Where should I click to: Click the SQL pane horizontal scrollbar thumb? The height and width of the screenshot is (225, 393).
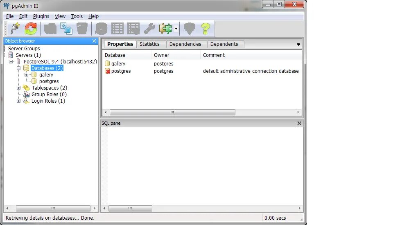coord(130,209)
